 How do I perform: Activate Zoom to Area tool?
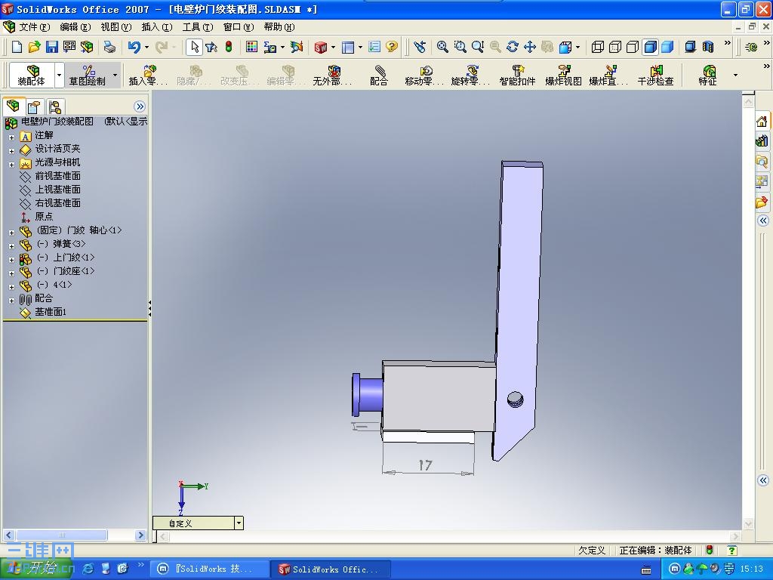point(460,47)
